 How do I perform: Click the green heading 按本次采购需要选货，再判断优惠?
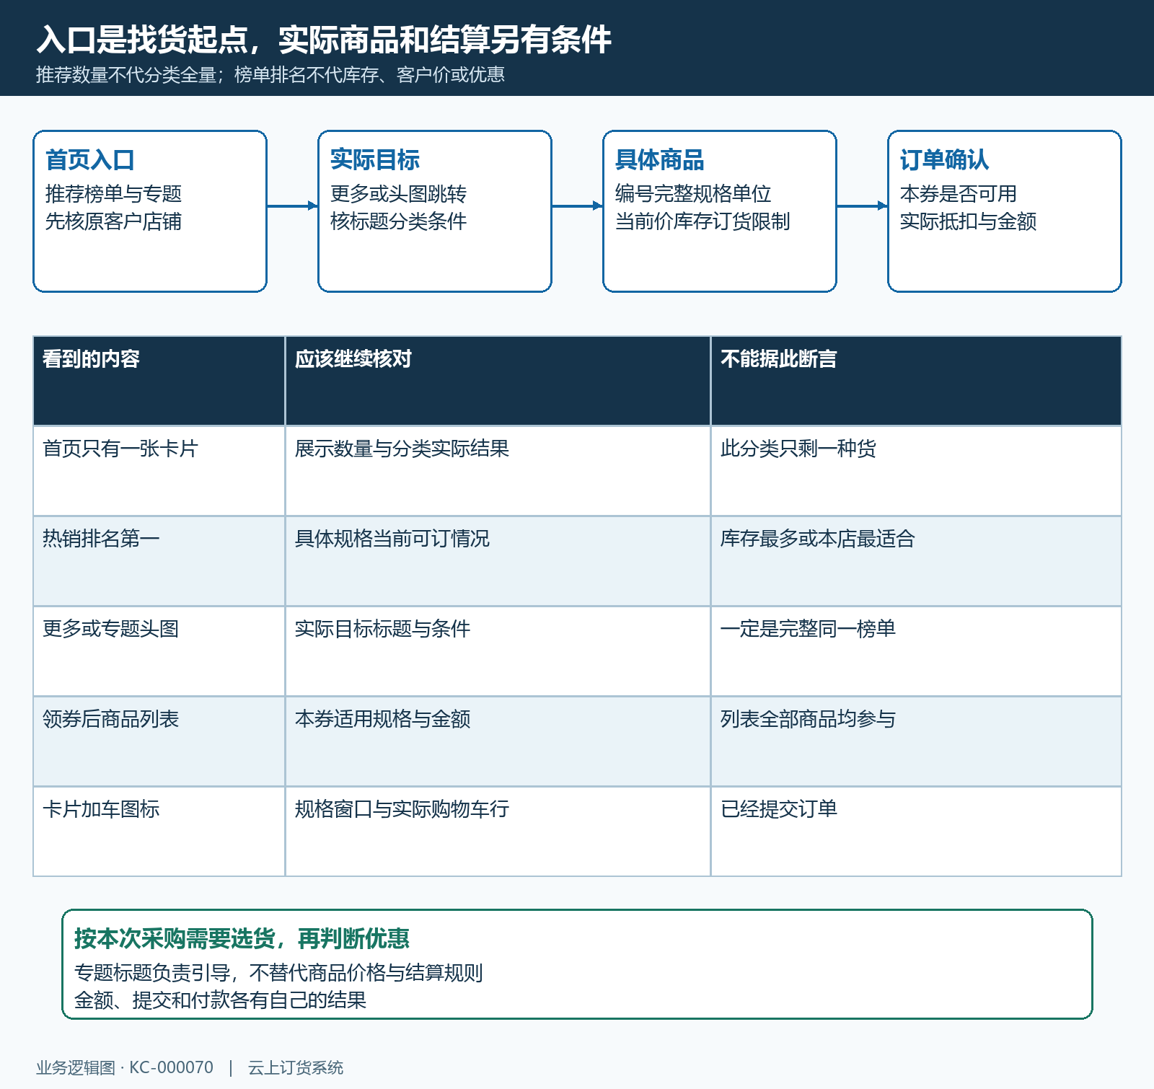point(242,938)
